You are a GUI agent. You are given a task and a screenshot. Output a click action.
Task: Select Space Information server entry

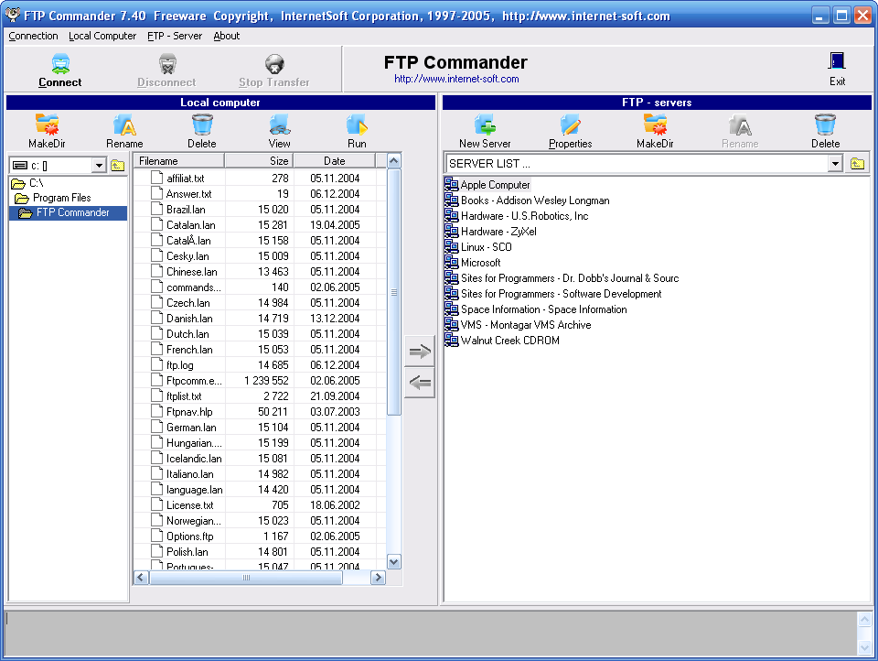click(536, 309)
